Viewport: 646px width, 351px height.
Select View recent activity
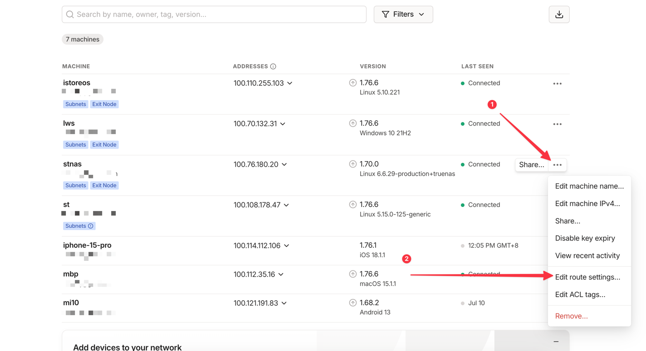click(589, 255)
